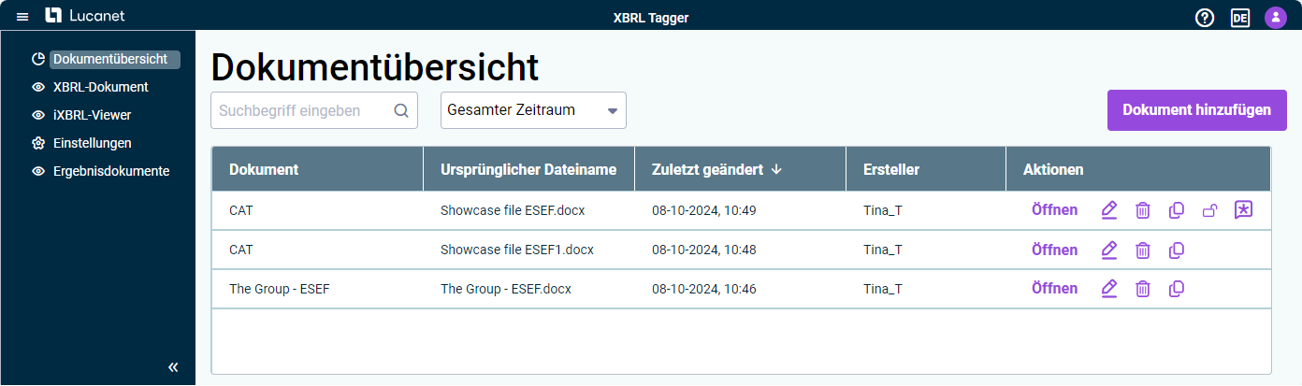Sort by Zuletzt geändert arrow
Image resolution: width=1302 pixels, height=386 pixels.
tap(776, 169)
